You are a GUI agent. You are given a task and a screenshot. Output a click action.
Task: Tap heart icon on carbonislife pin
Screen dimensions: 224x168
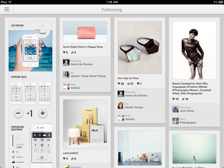click(x=65, y=159)
